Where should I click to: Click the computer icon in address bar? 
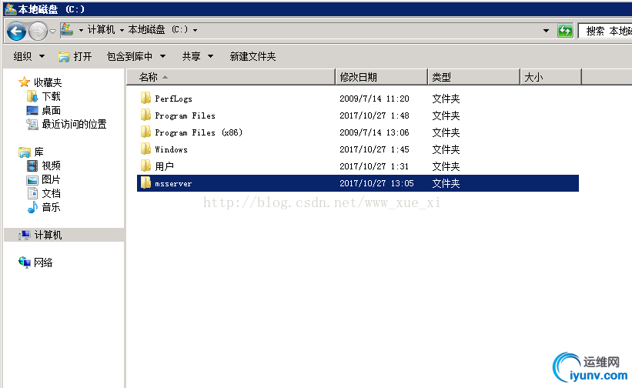(66, 29)
